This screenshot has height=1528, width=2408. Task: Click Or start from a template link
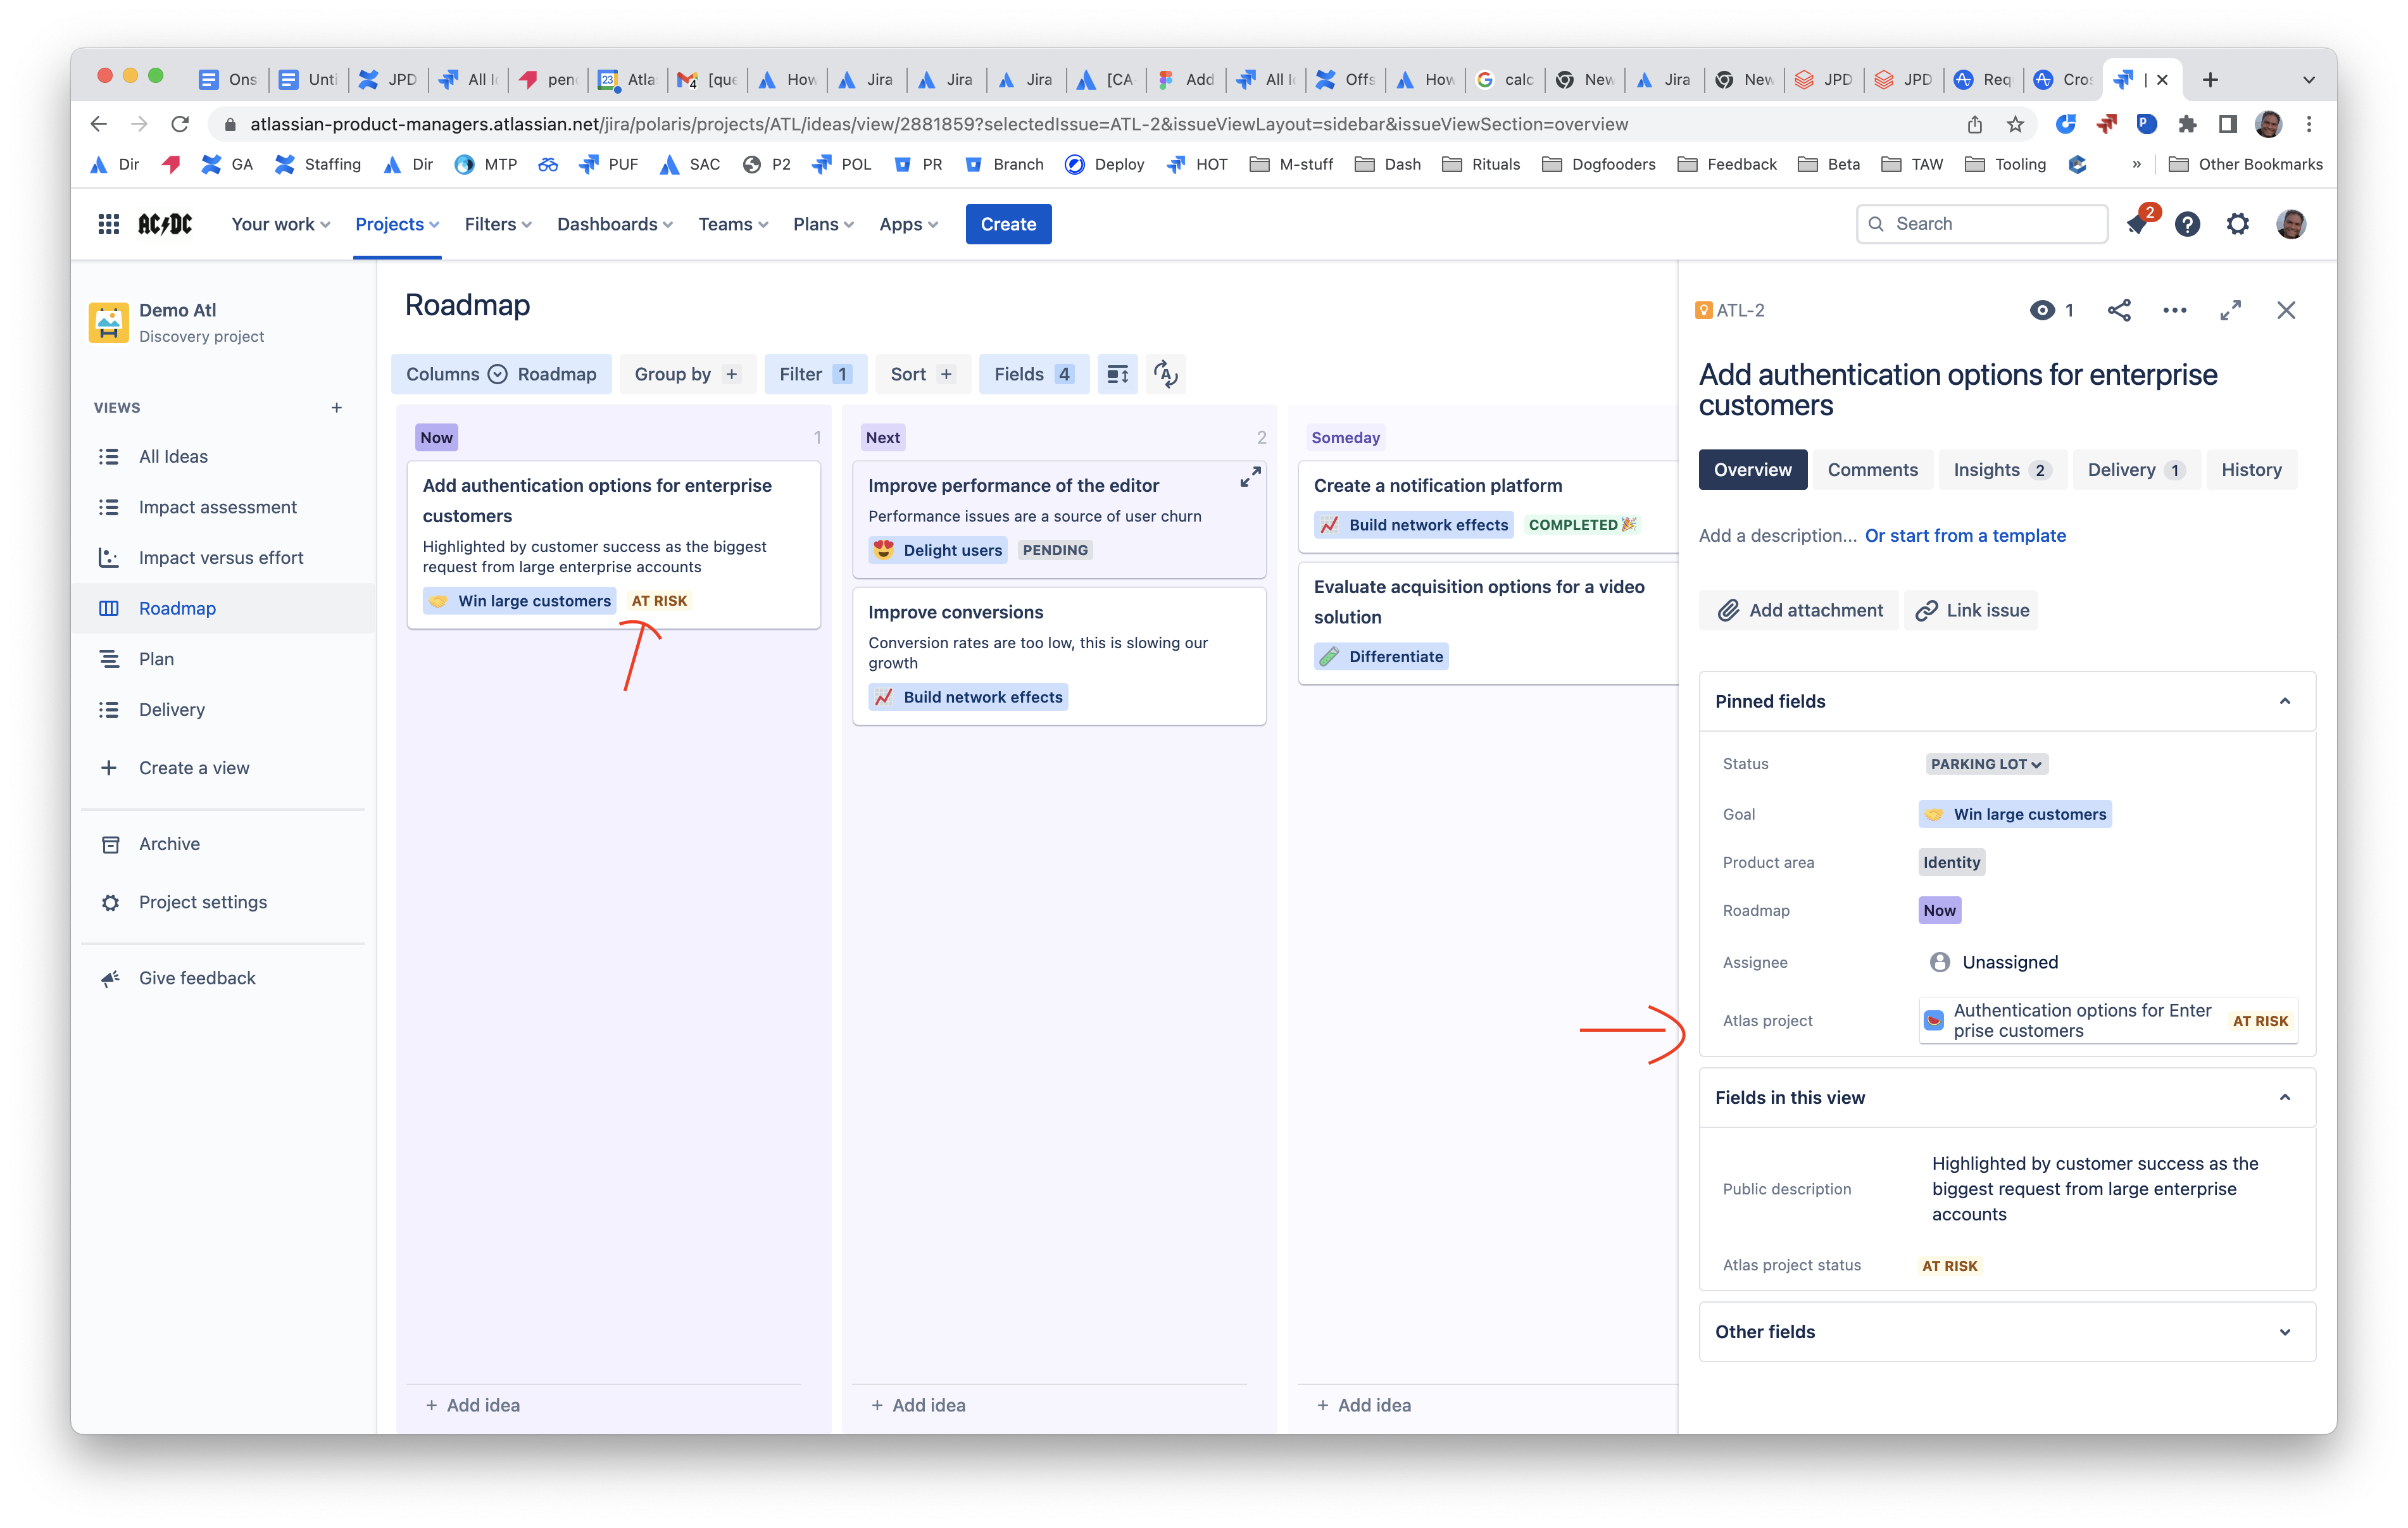(x=1965, y=535)
